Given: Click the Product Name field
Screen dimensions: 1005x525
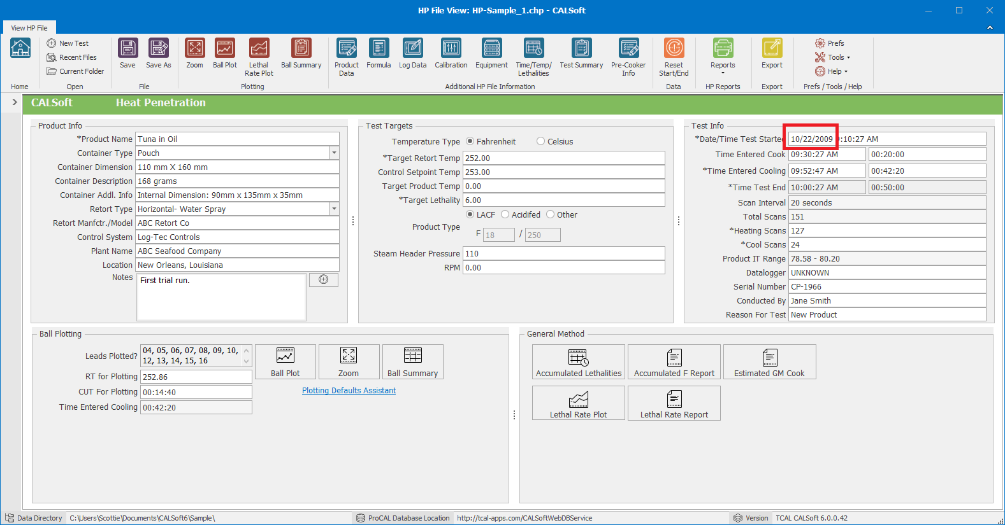Looking at the screenshot, I should [238, 139].
